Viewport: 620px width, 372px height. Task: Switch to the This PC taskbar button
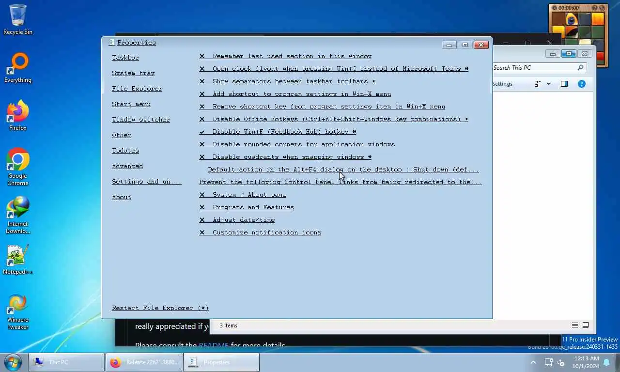coord(67,362)
